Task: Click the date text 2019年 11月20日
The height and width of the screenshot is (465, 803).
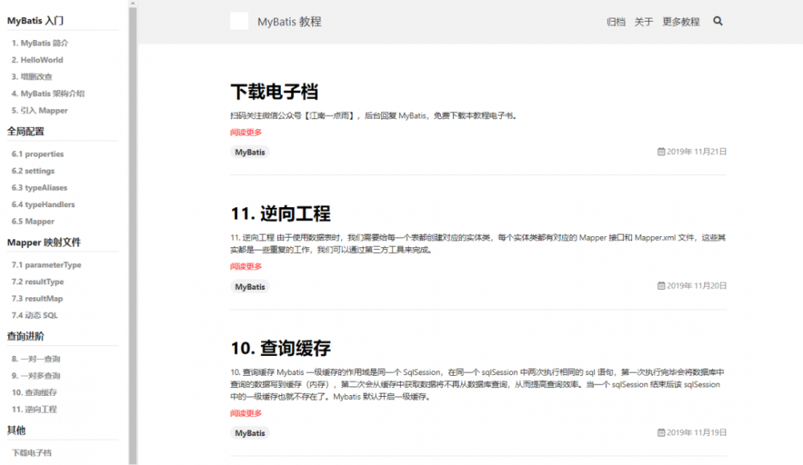Action: (x=696, y=286)
